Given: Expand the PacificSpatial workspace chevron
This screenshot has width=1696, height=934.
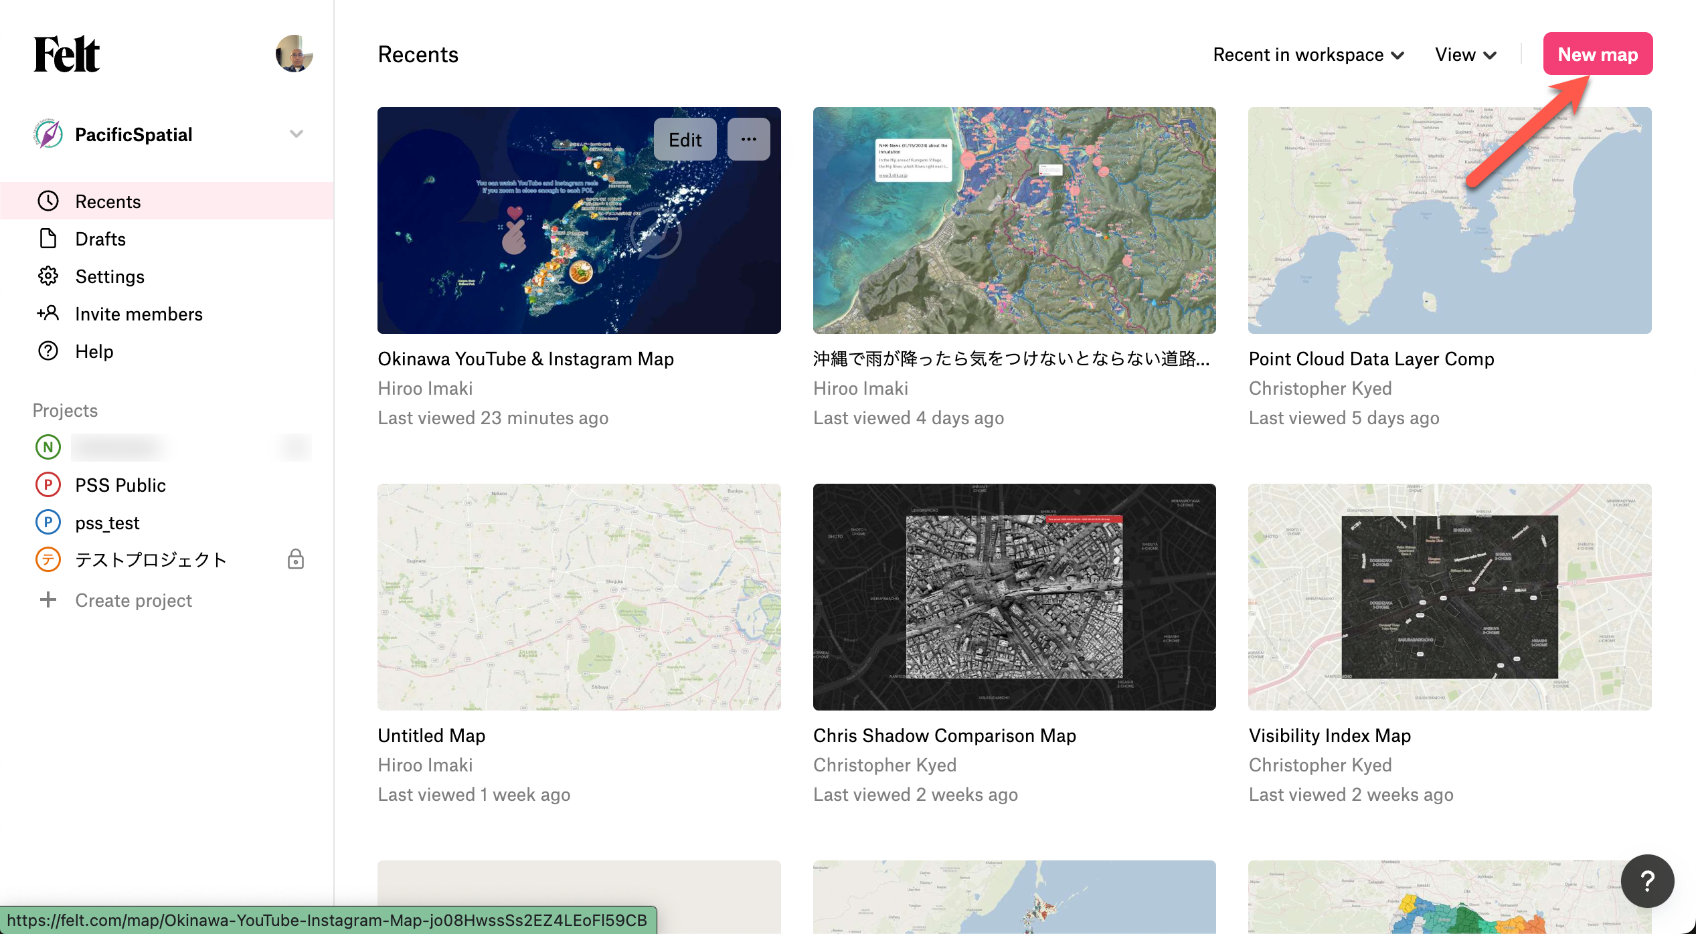Looking at the screenshot, I should pyautogui.click(x=296, y=134).
